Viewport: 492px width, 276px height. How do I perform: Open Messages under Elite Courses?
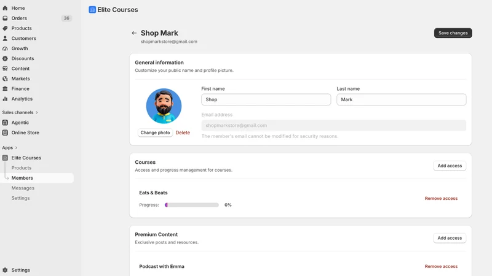[x=23, y=188]
